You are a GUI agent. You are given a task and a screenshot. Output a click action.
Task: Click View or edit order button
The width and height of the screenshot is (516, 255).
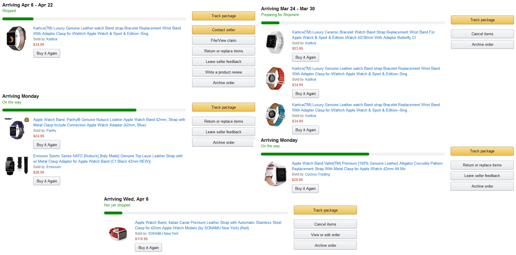[325, 235]
